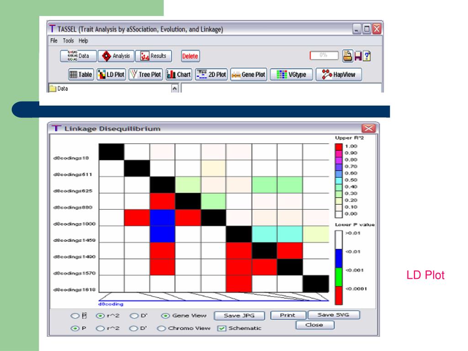
Task: Click the Close button in LD dialog
Action: click(x=314, y=325)
